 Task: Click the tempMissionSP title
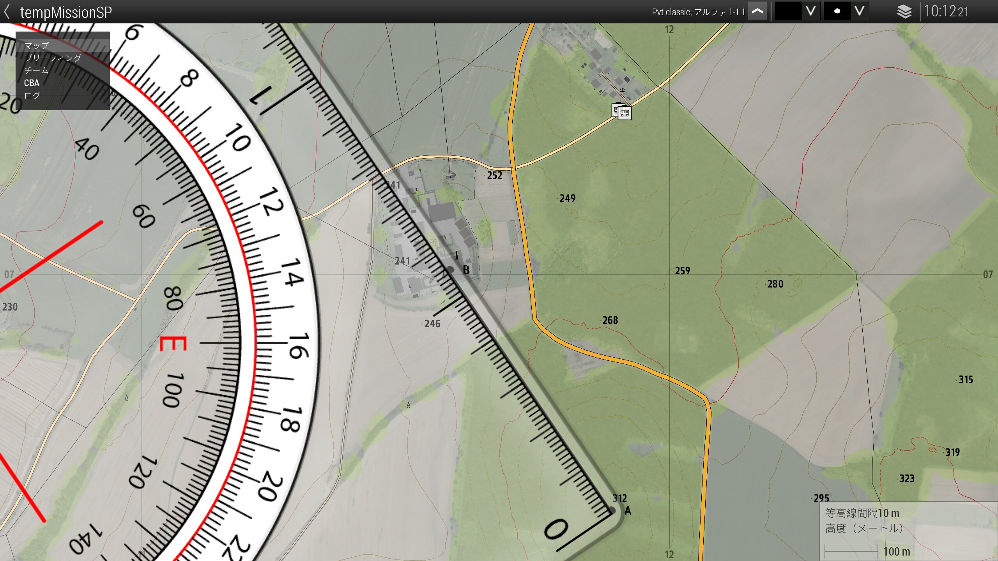66,12
